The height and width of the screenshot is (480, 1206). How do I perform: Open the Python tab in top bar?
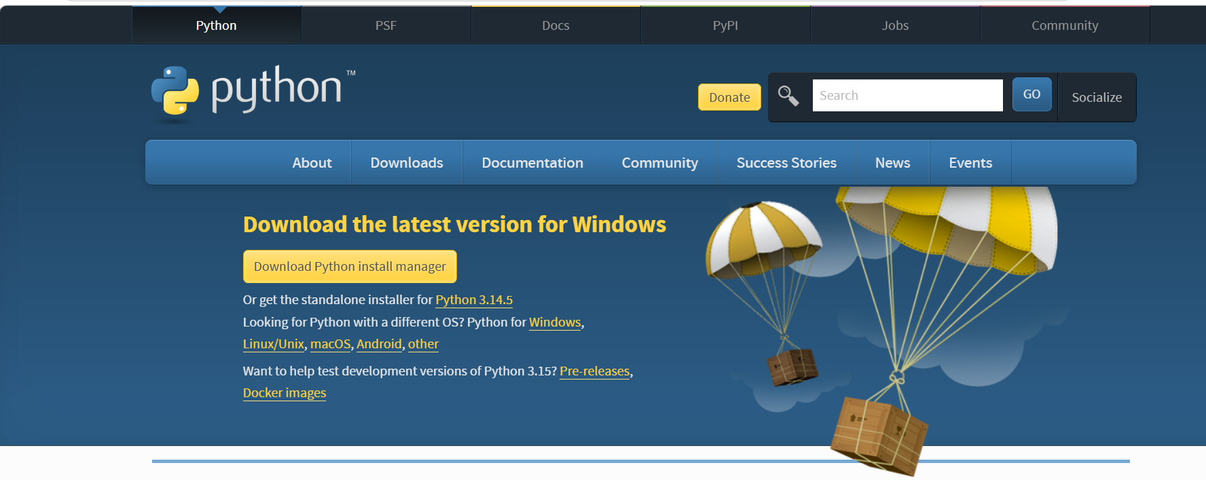coord(217,26)
